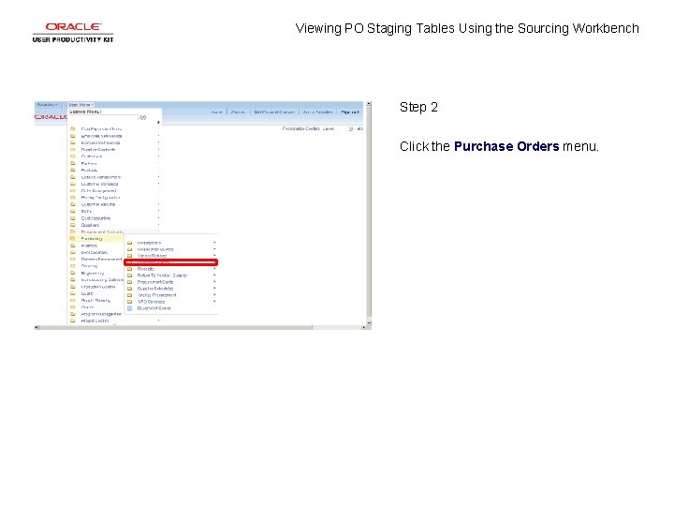The height and width of the screenshot is (506, 674).
Task: Click the folder icon beside Receipts
Action: (130, 269)
